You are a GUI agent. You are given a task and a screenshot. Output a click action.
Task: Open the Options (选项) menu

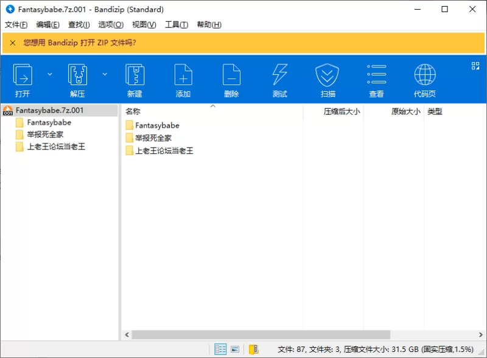click(111, 24)
